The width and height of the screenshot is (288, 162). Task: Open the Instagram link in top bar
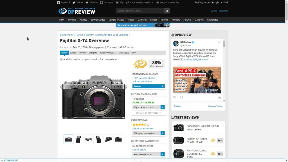[x=107, y=2]
